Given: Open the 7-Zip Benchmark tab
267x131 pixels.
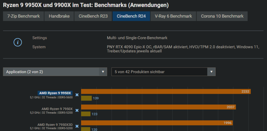Looking at the screenshot, I should (24, 16).
